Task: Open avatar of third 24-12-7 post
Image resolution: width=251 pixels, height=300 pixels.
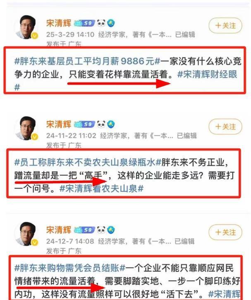Action: point(27,234)
